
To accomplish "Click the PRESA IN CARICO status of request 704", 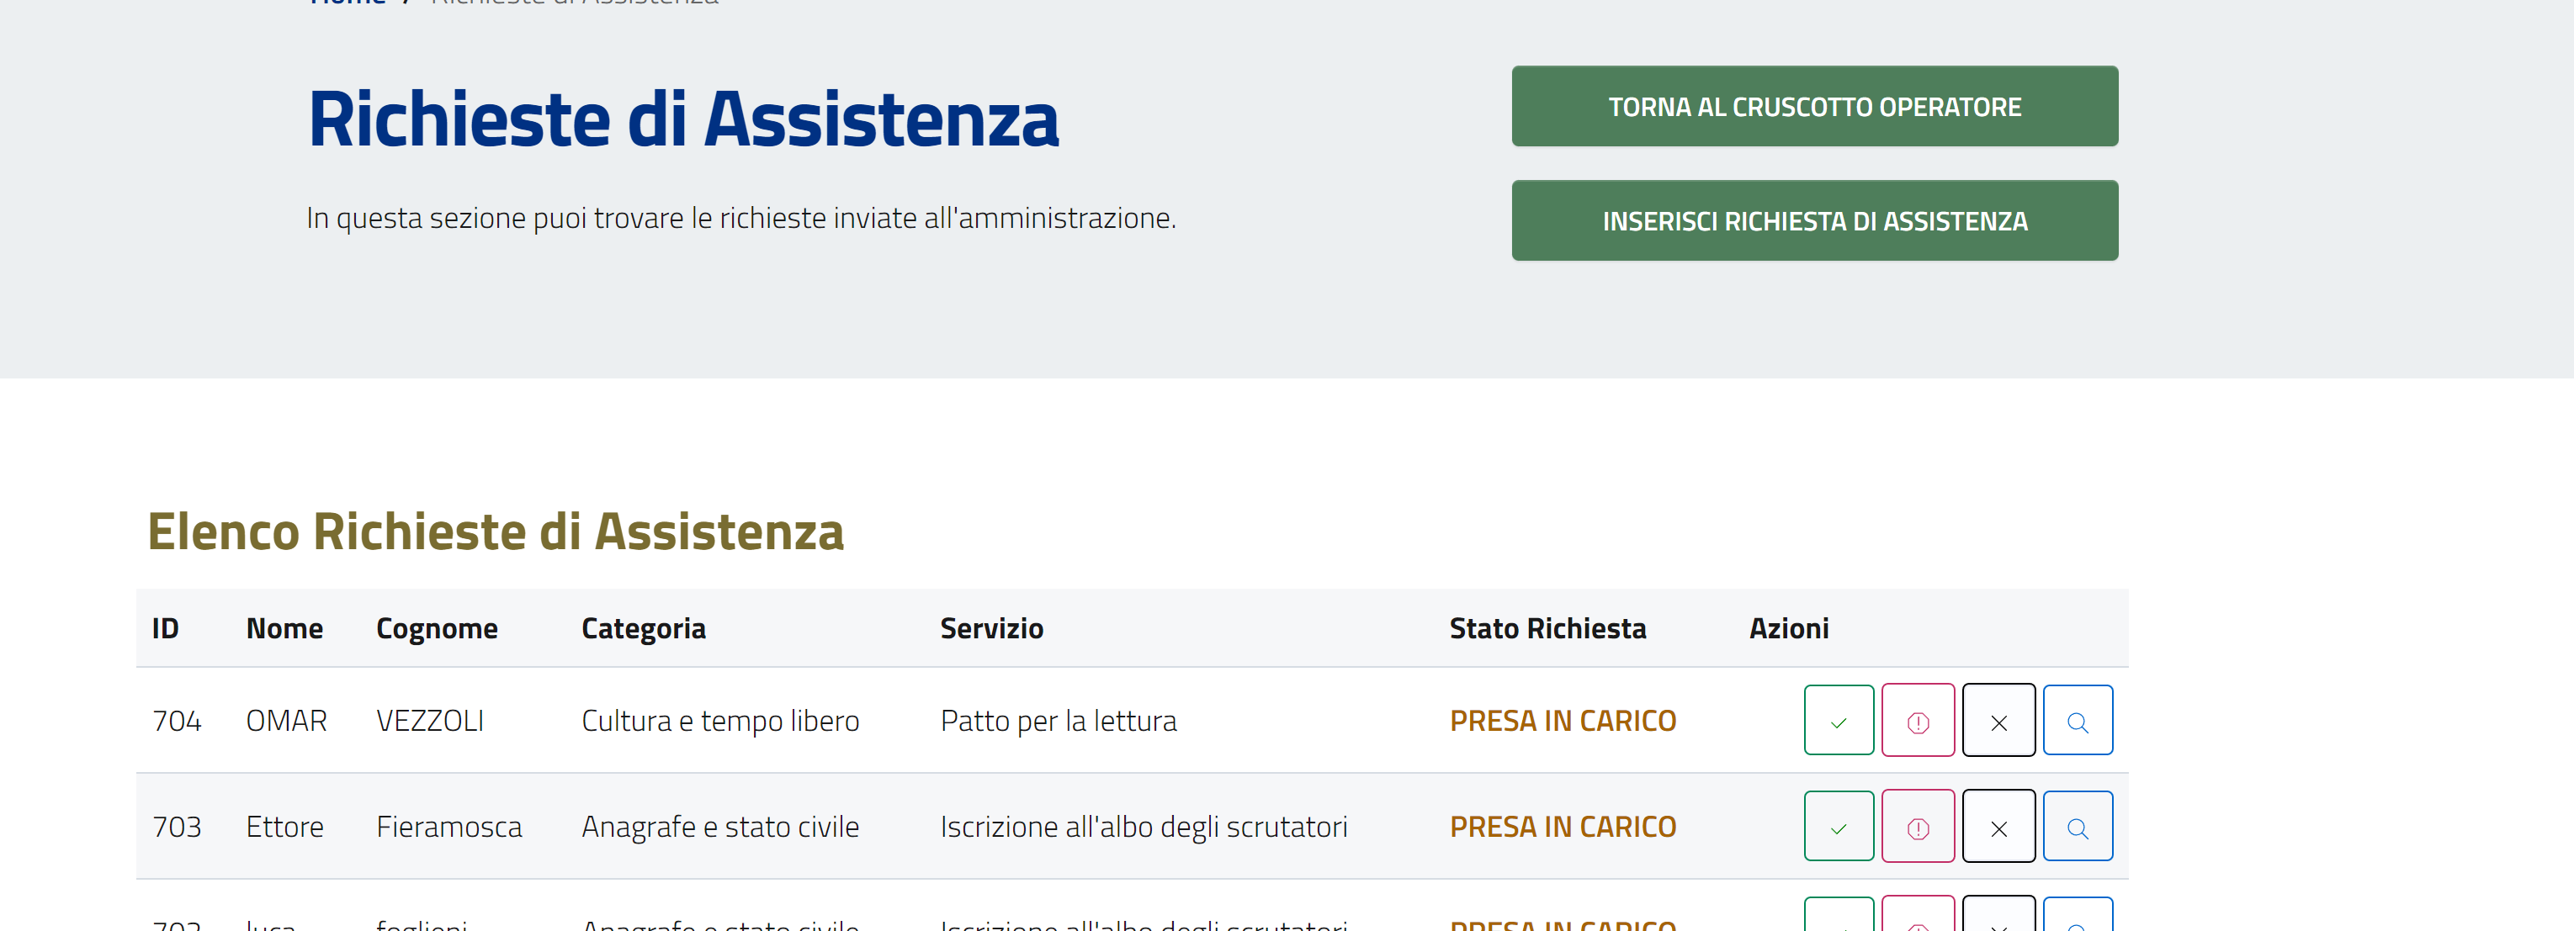I will [1562, 719].
